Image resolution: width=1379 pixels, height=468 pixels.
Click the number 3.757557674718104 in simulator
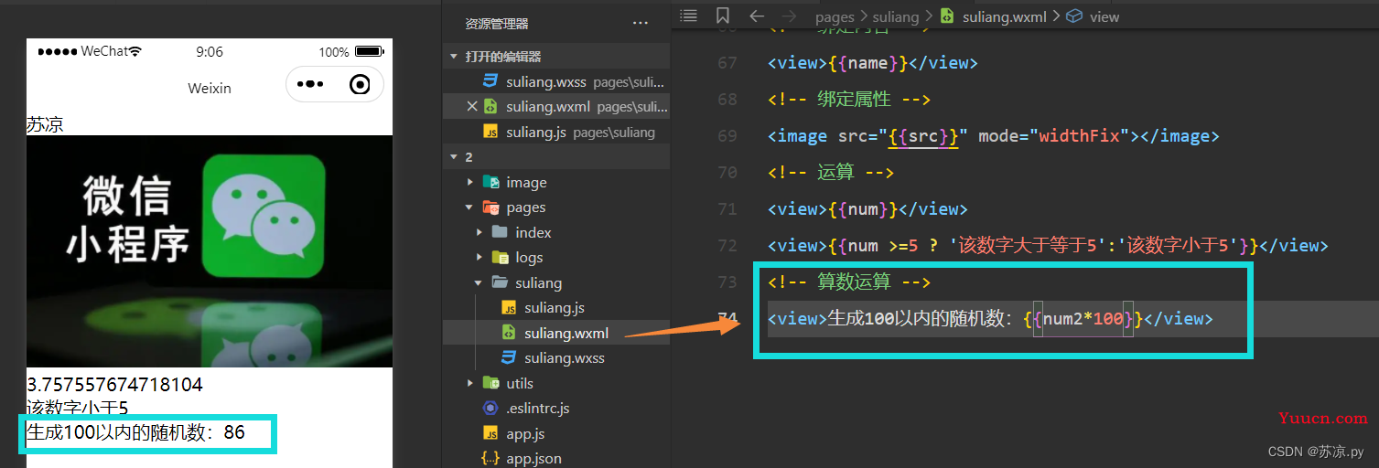pos(114,385)
